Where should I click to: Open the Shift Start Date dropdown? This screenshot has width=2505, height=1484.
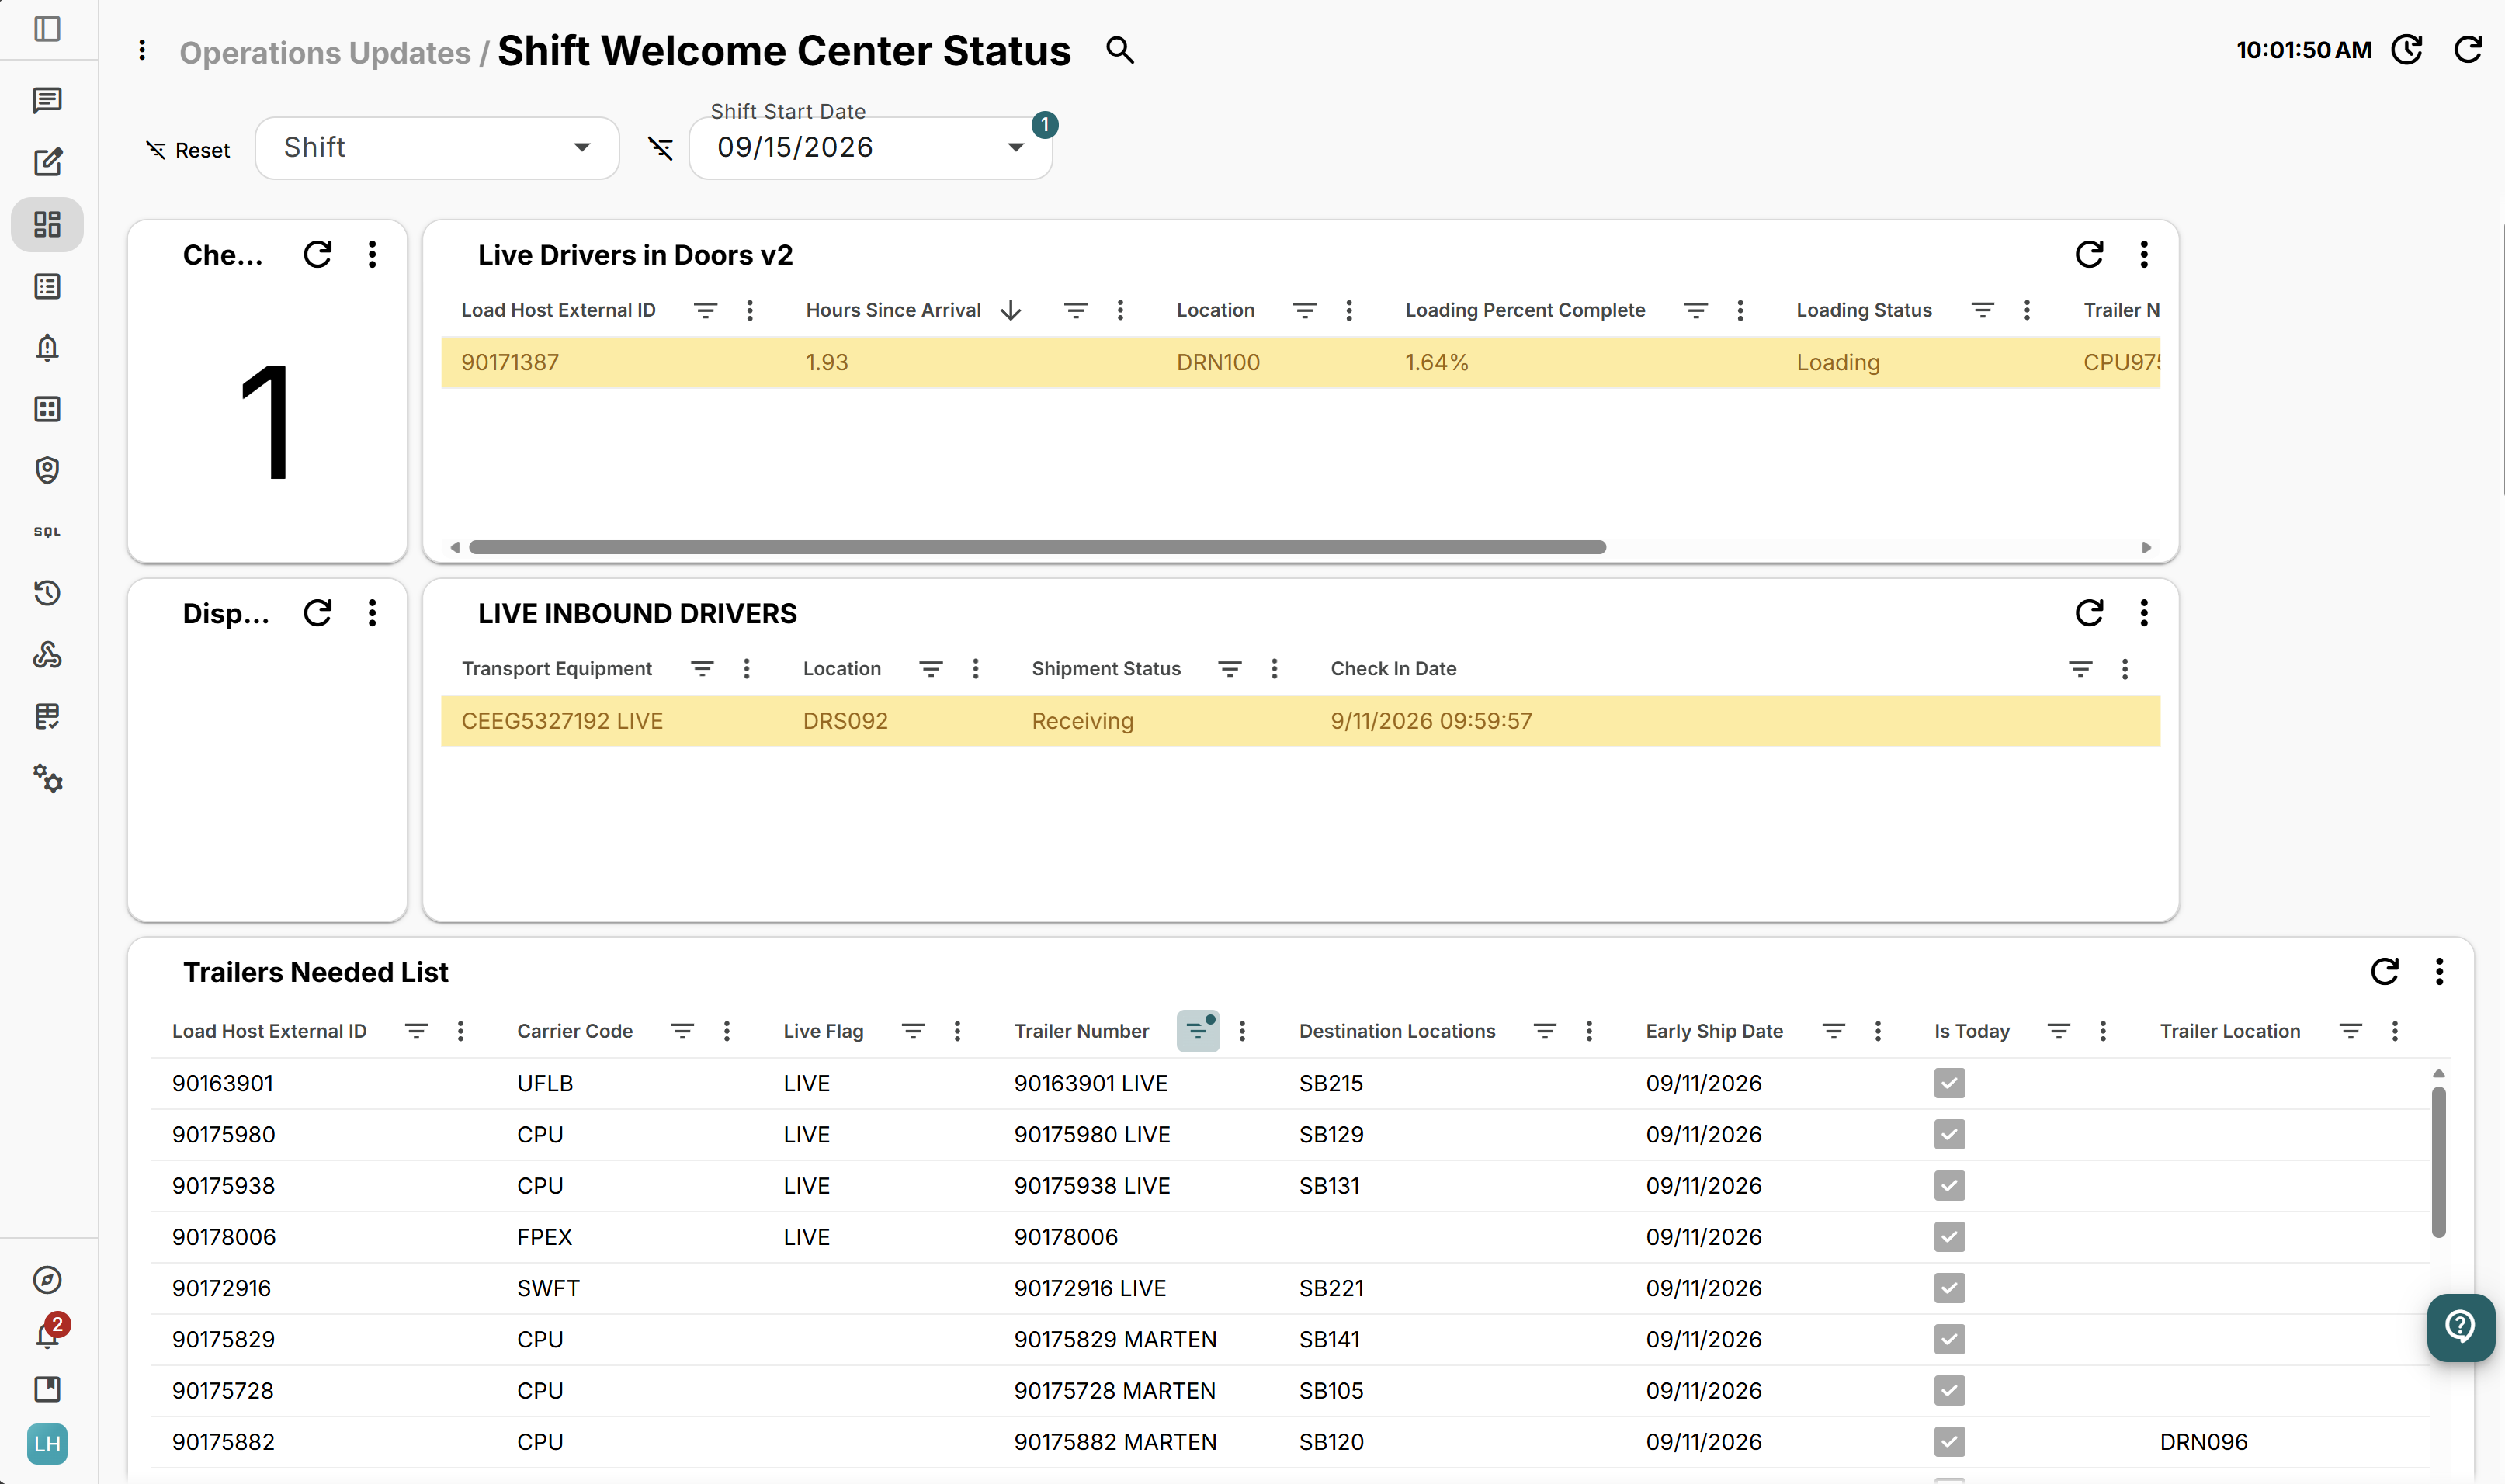pyautogui.click(x=870, y=148)
